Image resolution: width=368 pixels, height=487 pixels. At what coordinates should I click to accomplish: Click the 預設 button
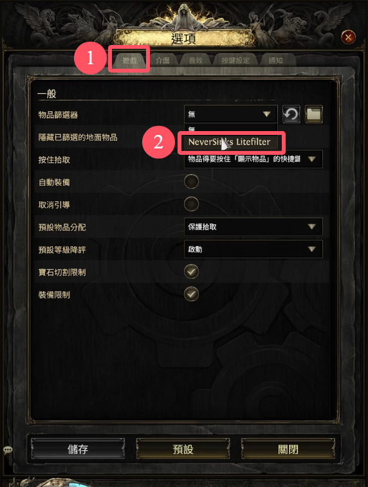click(x=183, y=449)
